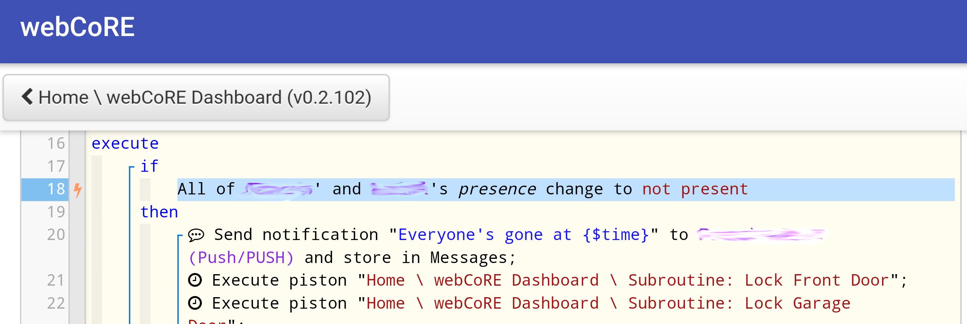Viewport: 967px width, 324px height.
Task: Go back via Home \ webCoRE Dashboard button
Action: pyautogui.click(x=196, y=97)
